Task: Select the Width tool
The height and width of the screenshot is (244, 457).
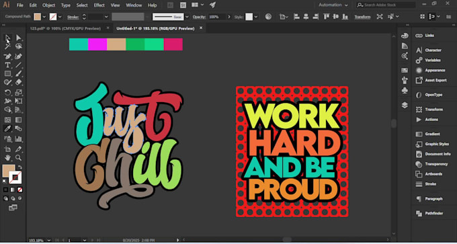Action: pyautogui.click(x=7, y=101)
